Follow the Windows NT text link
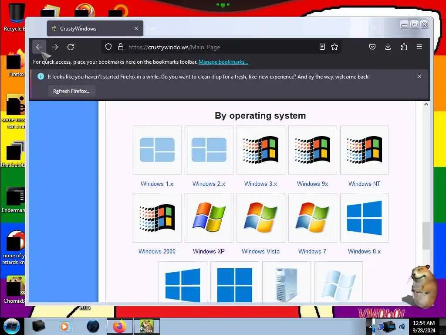This screenshot has width=446, height=335. point(365,184)
